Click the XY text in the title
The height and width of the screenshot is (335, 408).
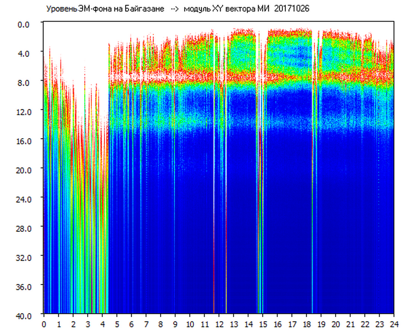point(217,9)
